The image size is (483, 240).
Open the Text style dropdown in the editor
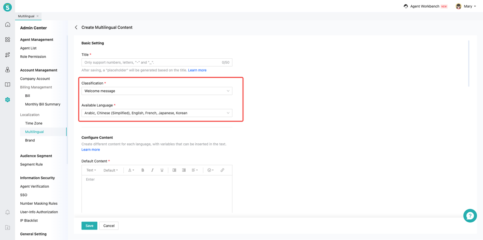pos(91,170)
